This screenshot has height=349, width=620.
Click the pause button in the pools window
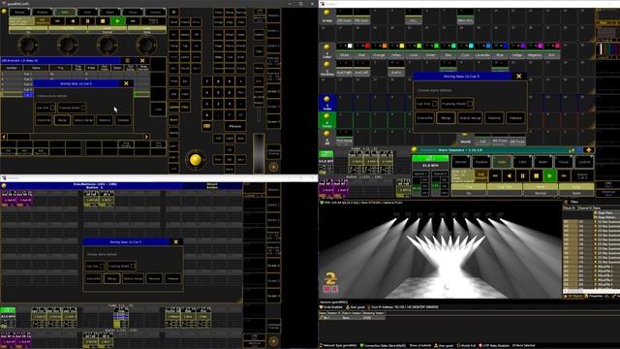522,175
